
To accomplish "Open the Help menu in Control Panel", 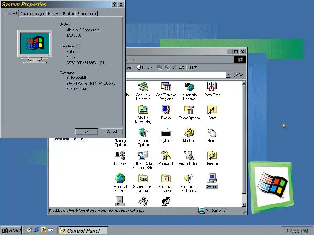I will click(130, 60).
